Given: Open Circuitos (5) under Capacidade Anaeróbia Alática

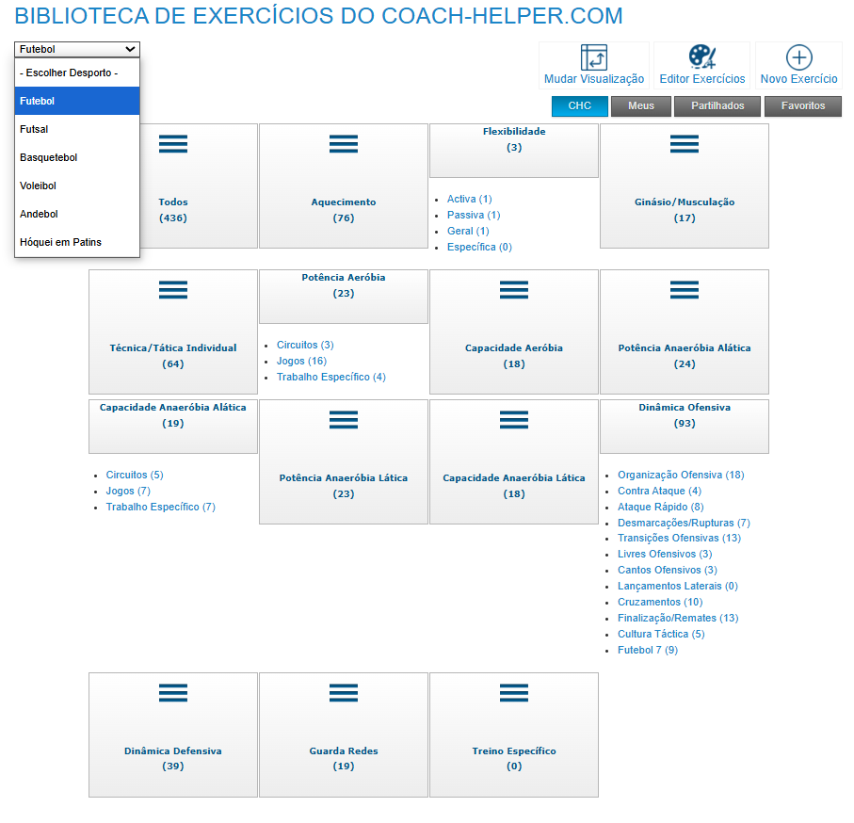Looking at the screenshot, I should tap(135, 475).
